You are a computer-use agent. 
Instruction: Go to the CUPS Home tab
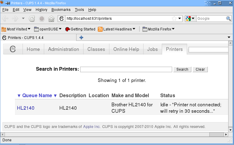[33, 49]
